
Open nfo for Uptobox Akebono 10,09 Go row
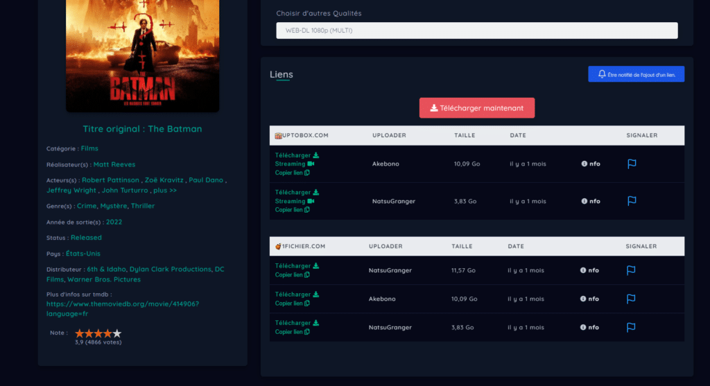[x=591, y=164]
